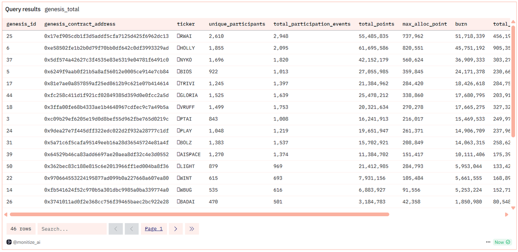The width and height of the screenshot is (518, 252).
Task: Click unique_participants value 2,610
Action: pos(216,36)
